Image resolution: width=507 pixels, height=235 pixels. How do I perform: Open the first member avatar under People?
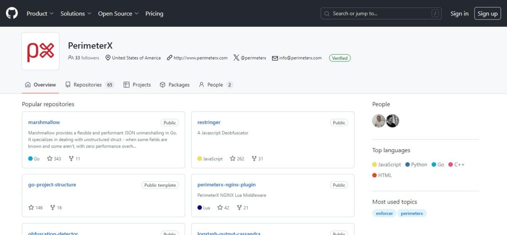point(379,121)
